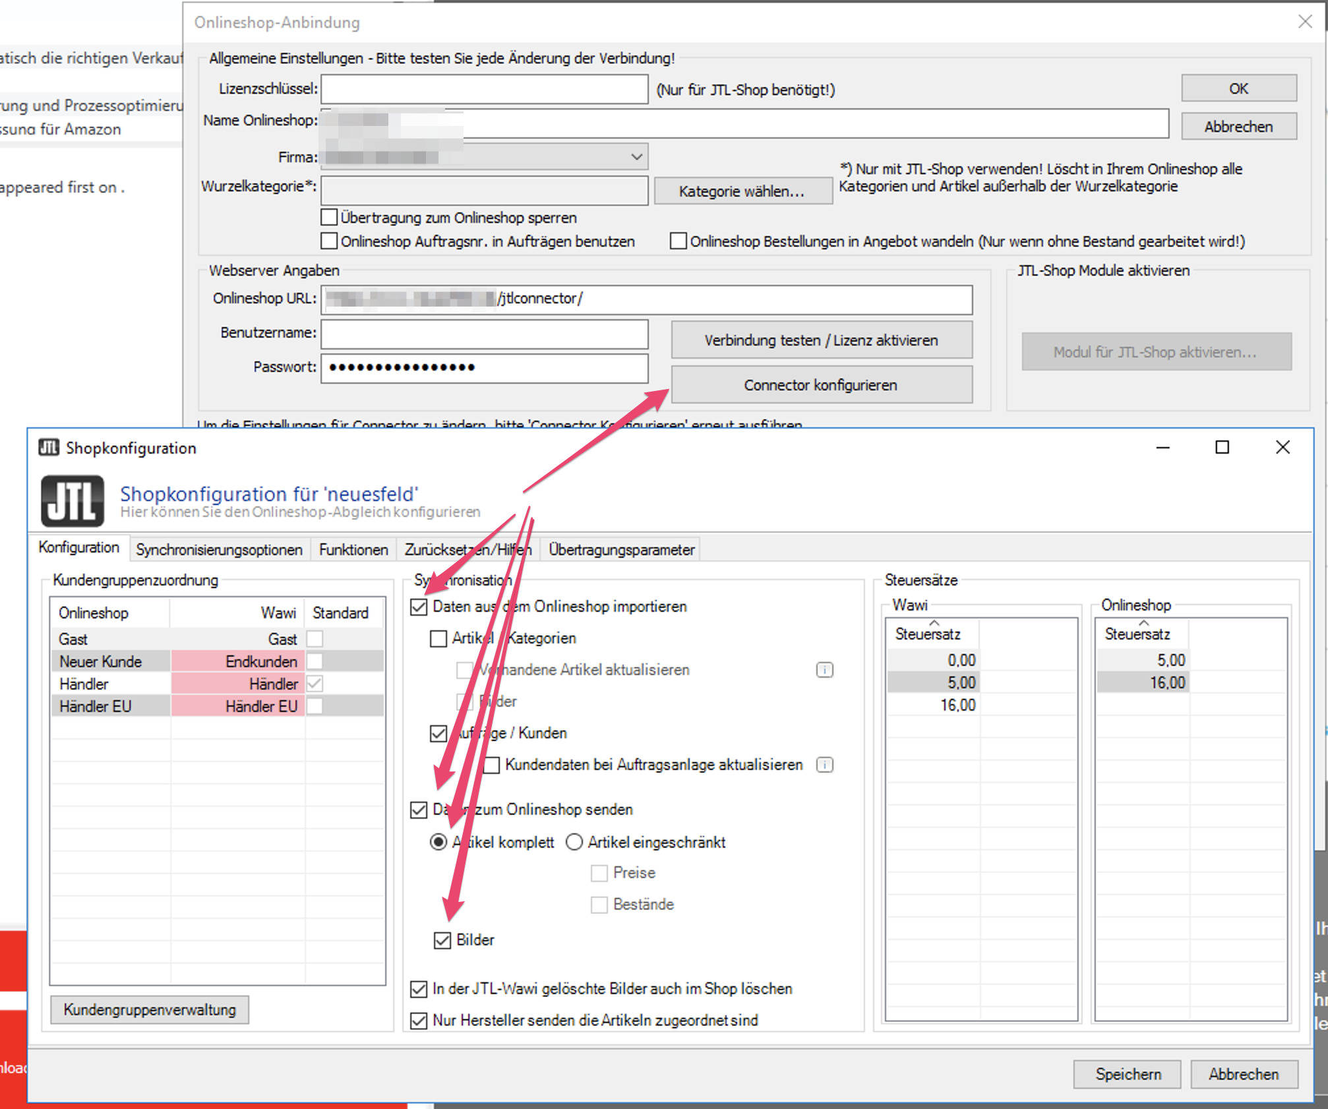Click the Benutzername input field
The image size is (1328, 1109).
click(485, 334)
